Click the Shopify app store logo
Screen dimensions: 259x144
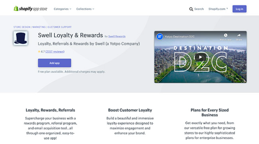pyautogui.click(x=31, y=9)
